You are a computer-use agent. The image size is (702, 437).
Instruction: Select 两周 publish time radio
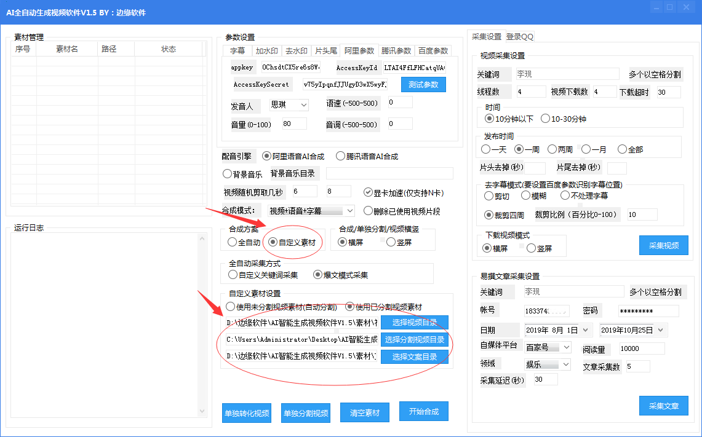coord(560,149)
